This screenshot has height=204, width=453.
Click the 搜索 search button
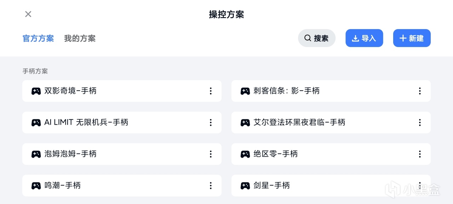tap(316, 38)
